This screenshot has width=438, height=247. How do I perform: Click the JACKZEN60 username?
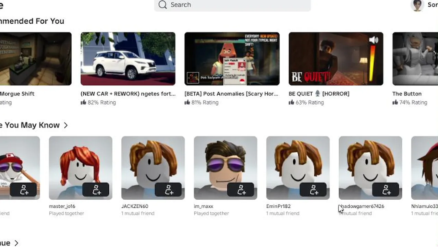point(135,206)
